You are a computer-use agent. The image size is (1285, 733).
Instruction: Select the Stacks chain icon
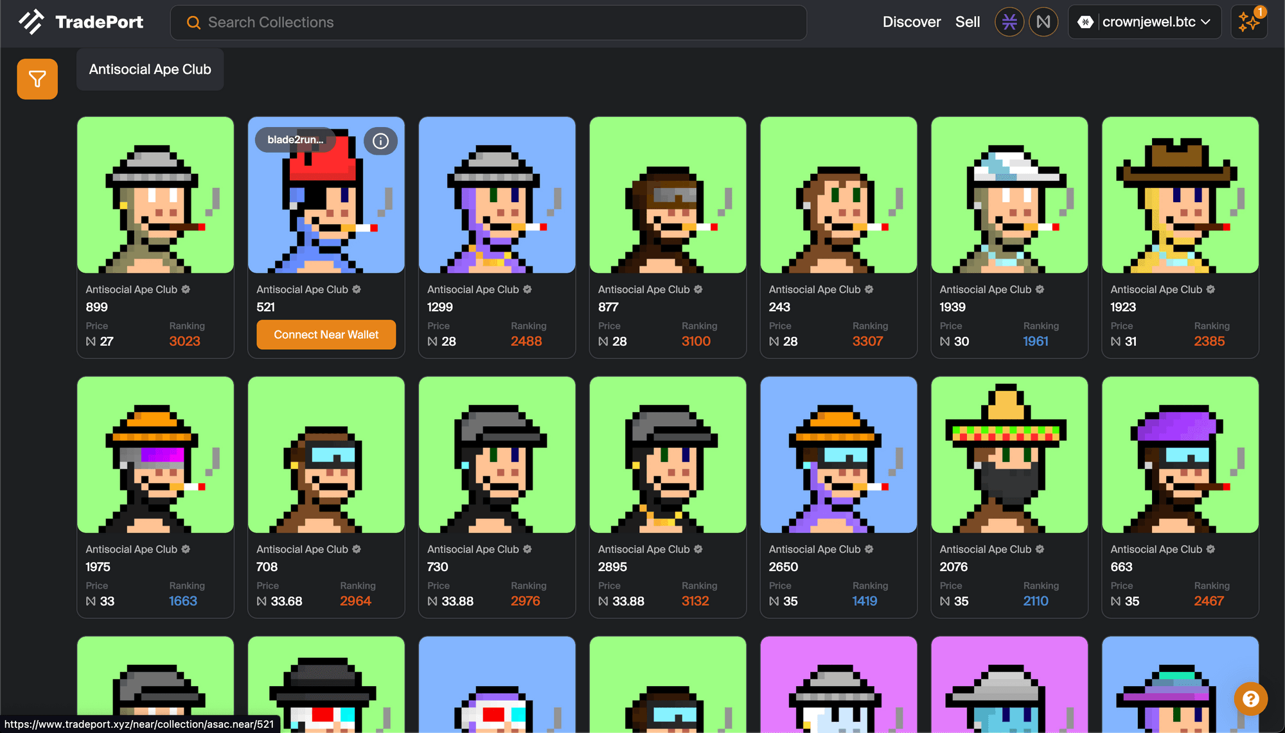(1009, 22)
